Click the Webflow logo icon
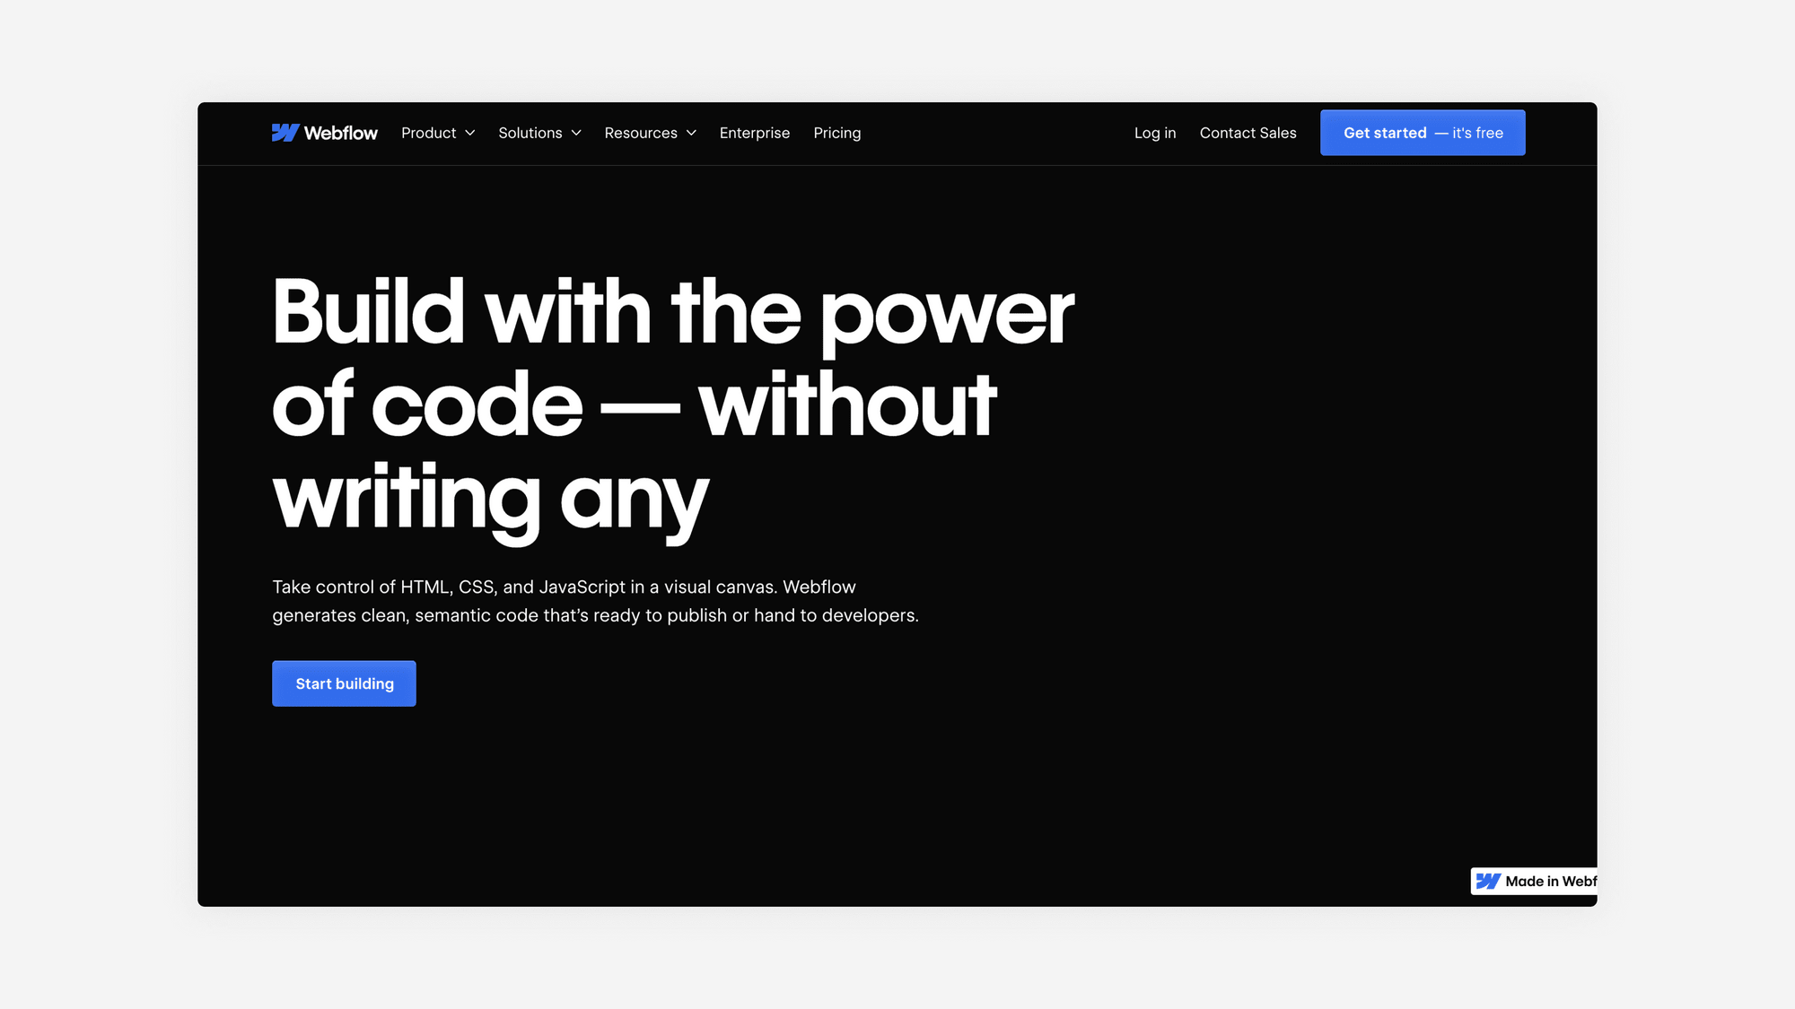Screen dimensions: 1795x1009 point(283,132)
